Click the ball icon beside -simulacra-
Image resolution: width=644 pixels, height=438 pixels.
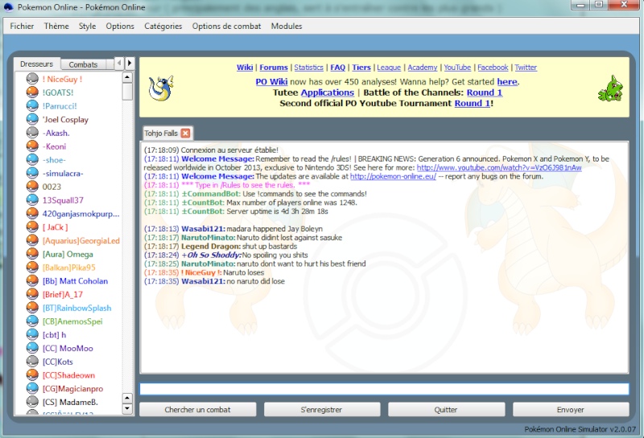32,173
